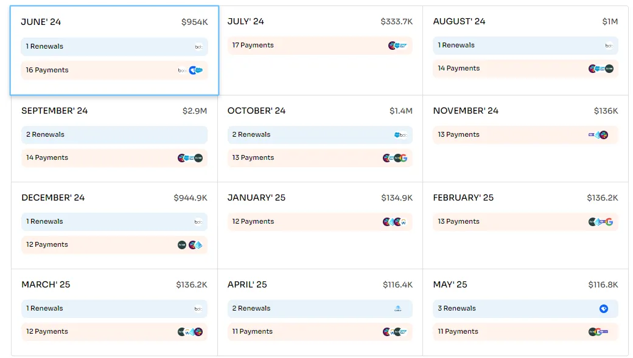Open the October'24 2 Renewals row
633x358 pixels.
pyautogui.click(x=320, y=135)
